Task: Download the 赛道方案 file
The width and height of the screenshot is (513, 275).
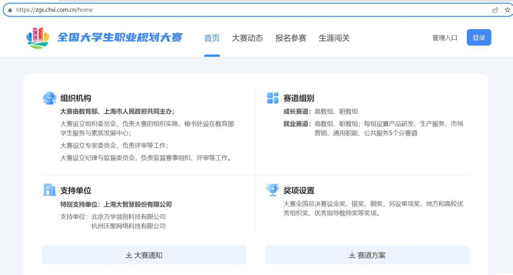Action: (x=367, y=255)
